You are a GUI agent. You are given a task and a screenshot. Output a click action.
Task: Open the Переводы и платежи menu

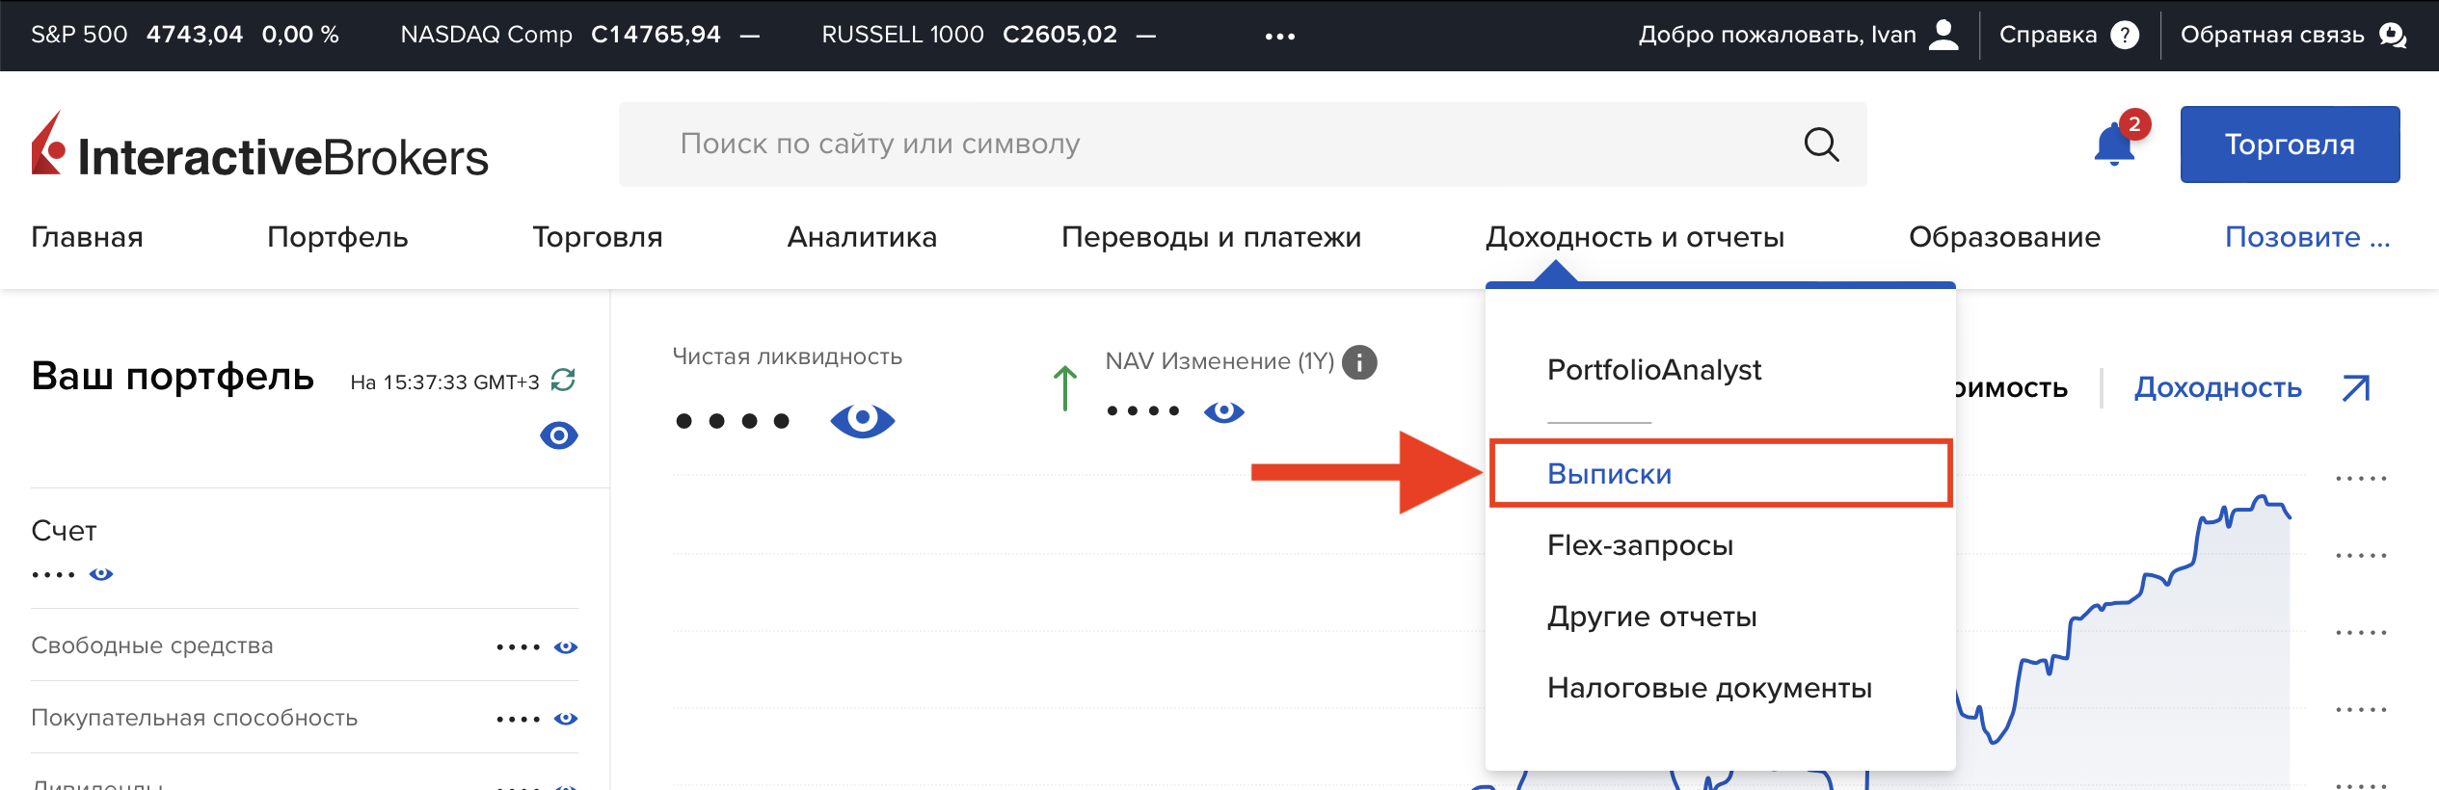click(1211, 237)
